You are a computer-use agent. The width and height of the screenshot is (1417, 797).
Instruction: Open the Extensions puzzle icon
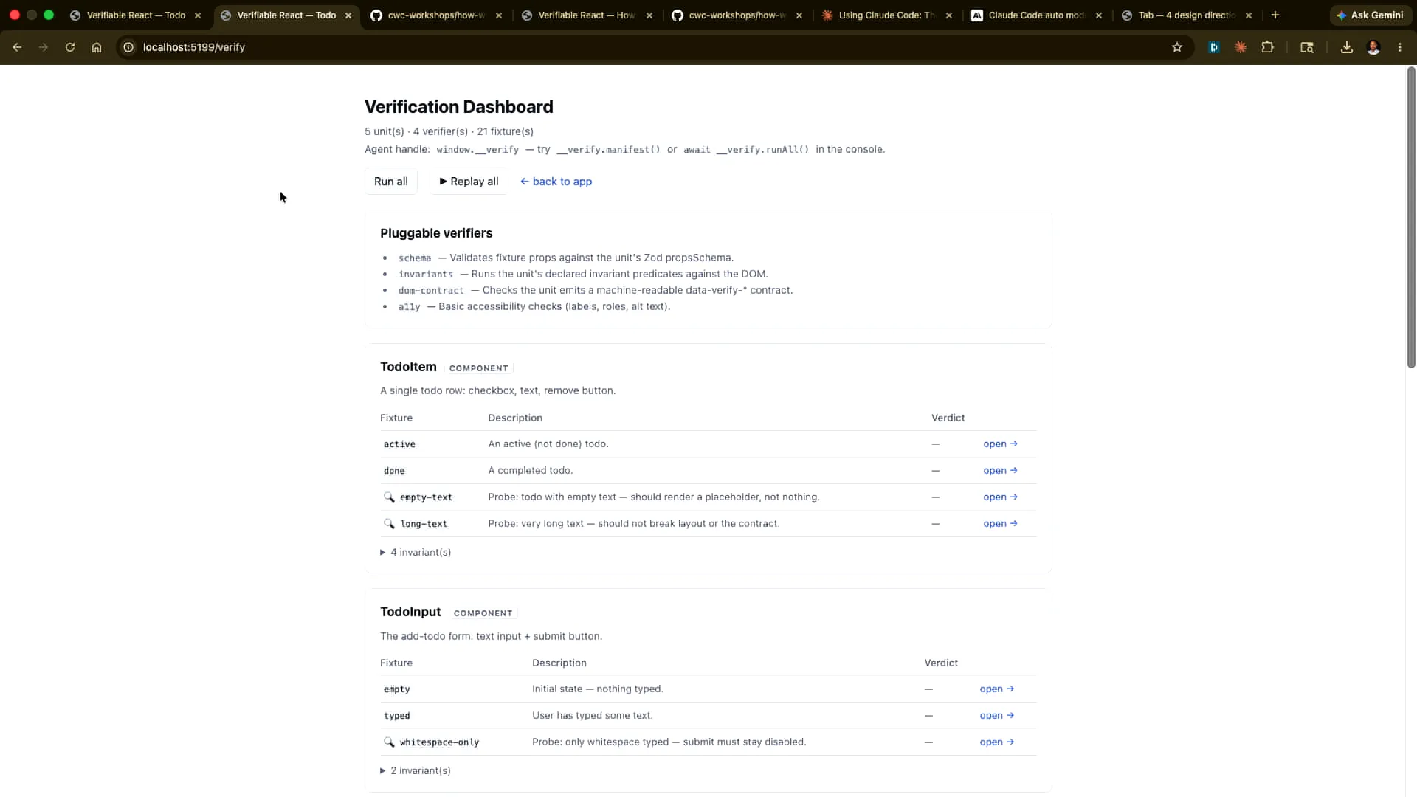pyautogui.click(x=1267, y=47)
